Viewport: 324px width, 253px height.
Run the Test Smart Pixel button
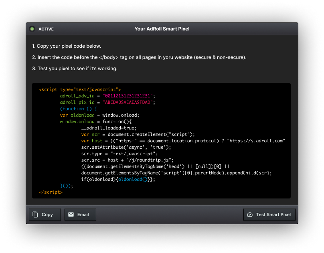(269, 215)
